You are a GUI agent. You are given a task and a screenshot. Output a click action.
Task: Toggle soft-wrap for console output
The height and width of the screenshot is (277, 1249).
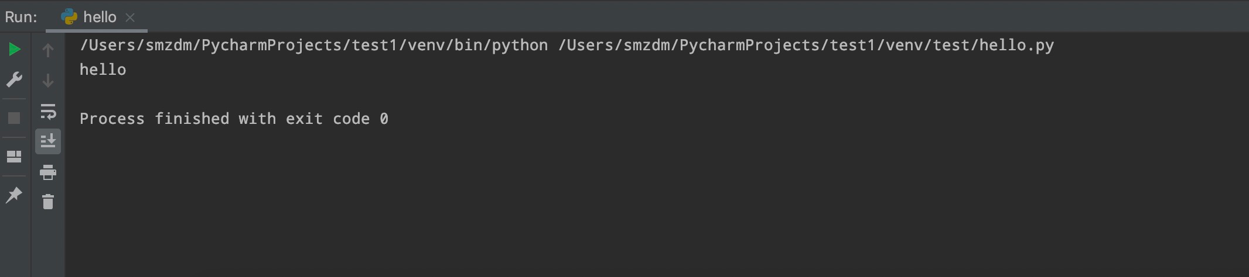pyautogui.click(x=48, y=111)
